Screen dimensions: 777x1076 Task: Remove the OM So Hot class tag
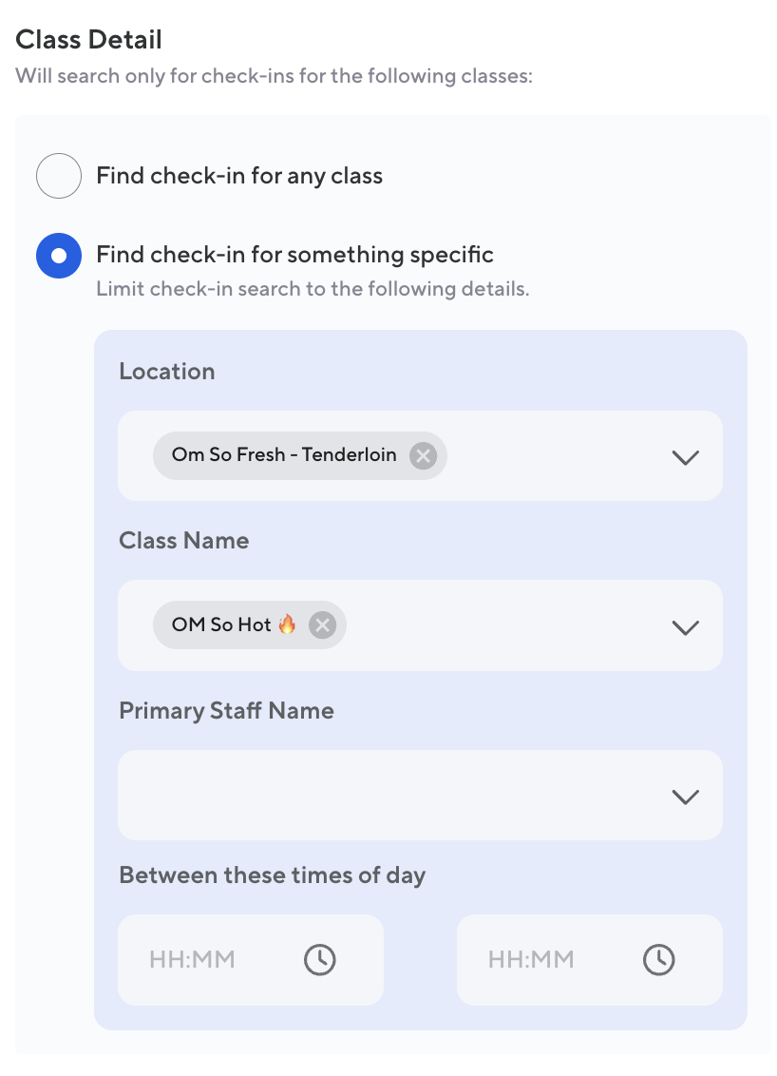pyautogui.click(x=323, y=624)
